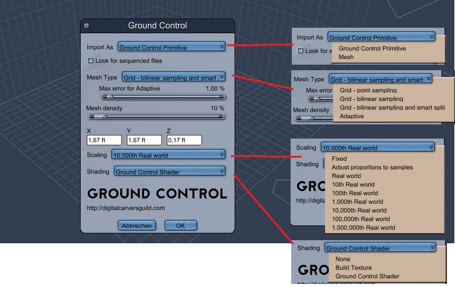Screen dimensions: 455x287
Task: Toggle checkbox in the Import As inset
Action: [300, 51]
